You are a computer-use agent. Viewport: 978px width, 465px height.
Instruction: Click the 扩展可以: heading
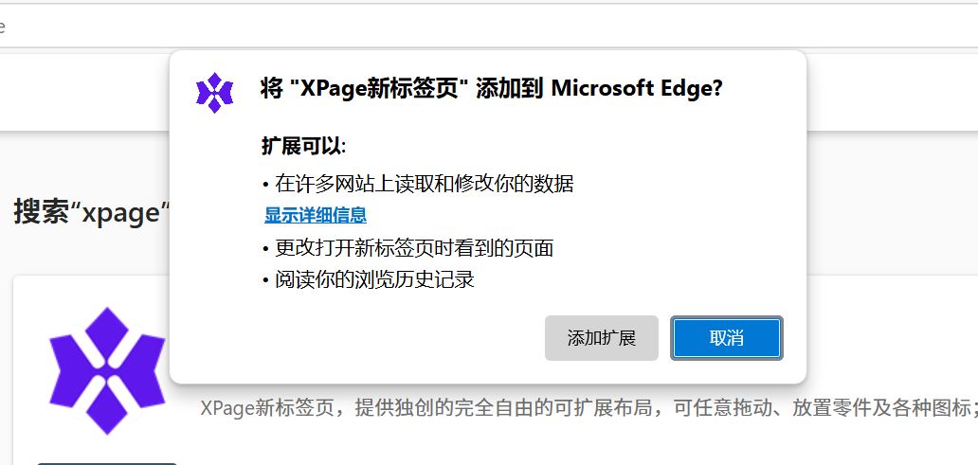[x=304, y=147]
